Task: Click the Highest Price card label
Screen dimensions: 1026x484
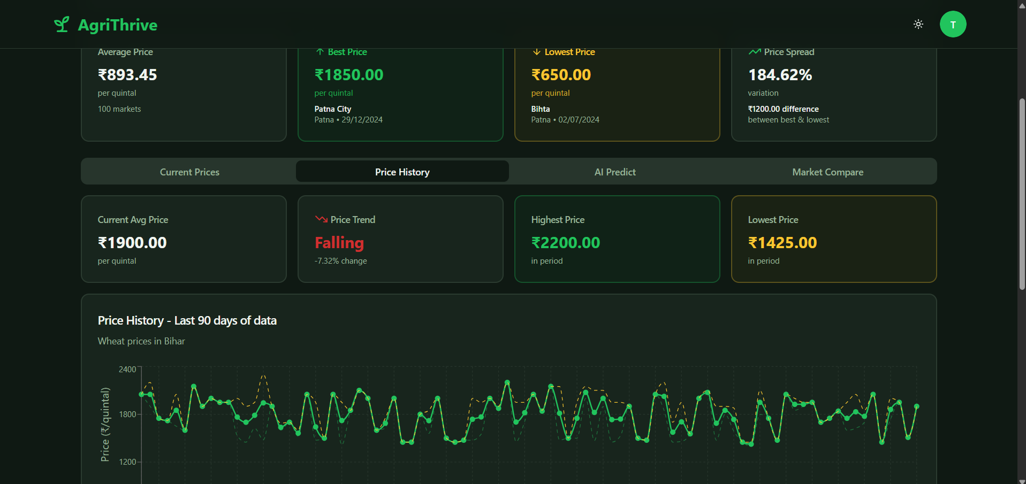Action: pyautogui.click(x=558, y=220)
